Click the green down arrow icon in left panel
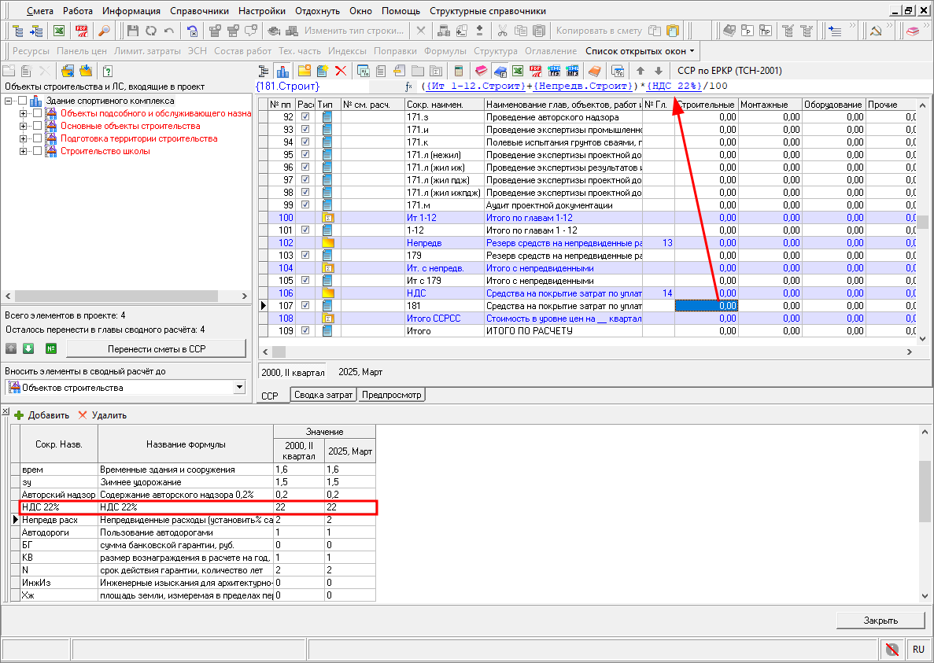Image resolution: width=934 pixels, height=663 pixels. [28, 348]
